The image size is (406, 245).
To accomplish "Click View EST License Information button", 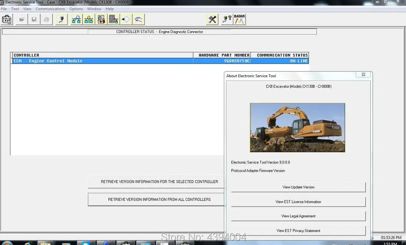I will pyautogui.click(x=298, y=202).
